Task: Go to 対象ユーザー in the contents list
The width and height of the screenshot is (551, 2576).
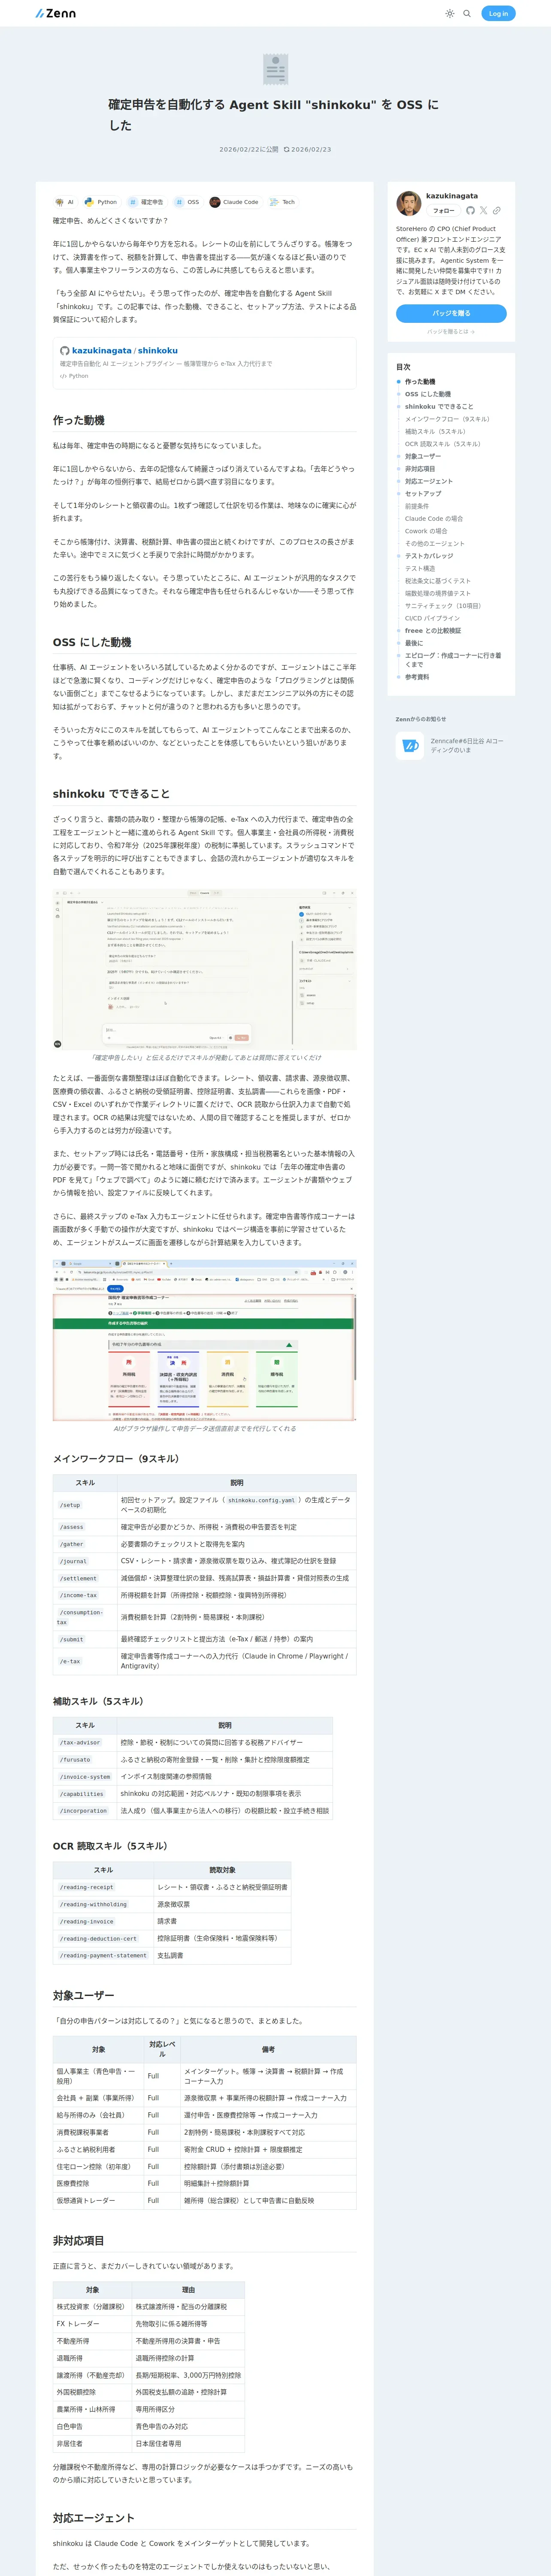Action: click(x=423, y=456)
